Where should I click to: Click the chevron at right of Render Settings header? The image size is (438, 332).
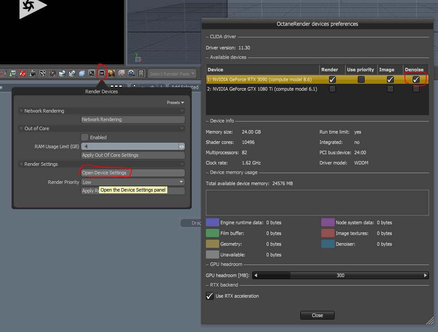[182, 164]
